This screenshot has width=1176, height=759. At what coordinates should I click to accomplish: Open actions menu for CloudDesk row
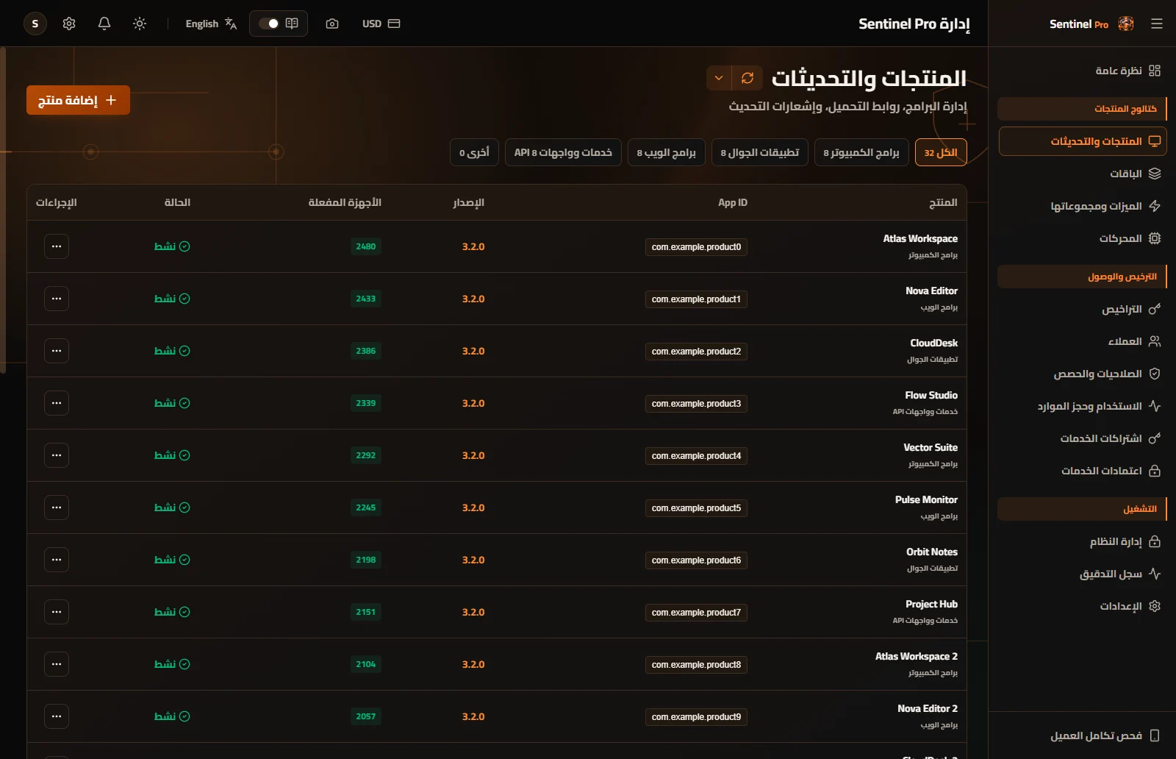click(57, 351)
